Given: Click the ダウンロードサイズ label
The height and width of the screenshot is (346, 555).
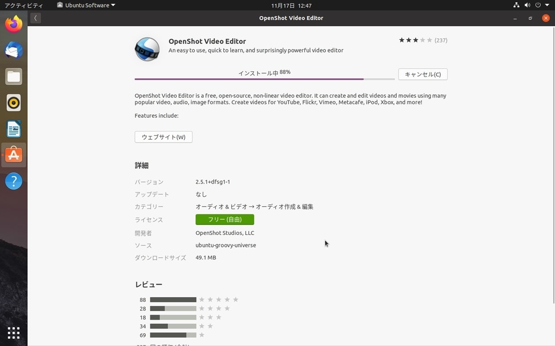Looking at the screenshot, I should point(160,258).
